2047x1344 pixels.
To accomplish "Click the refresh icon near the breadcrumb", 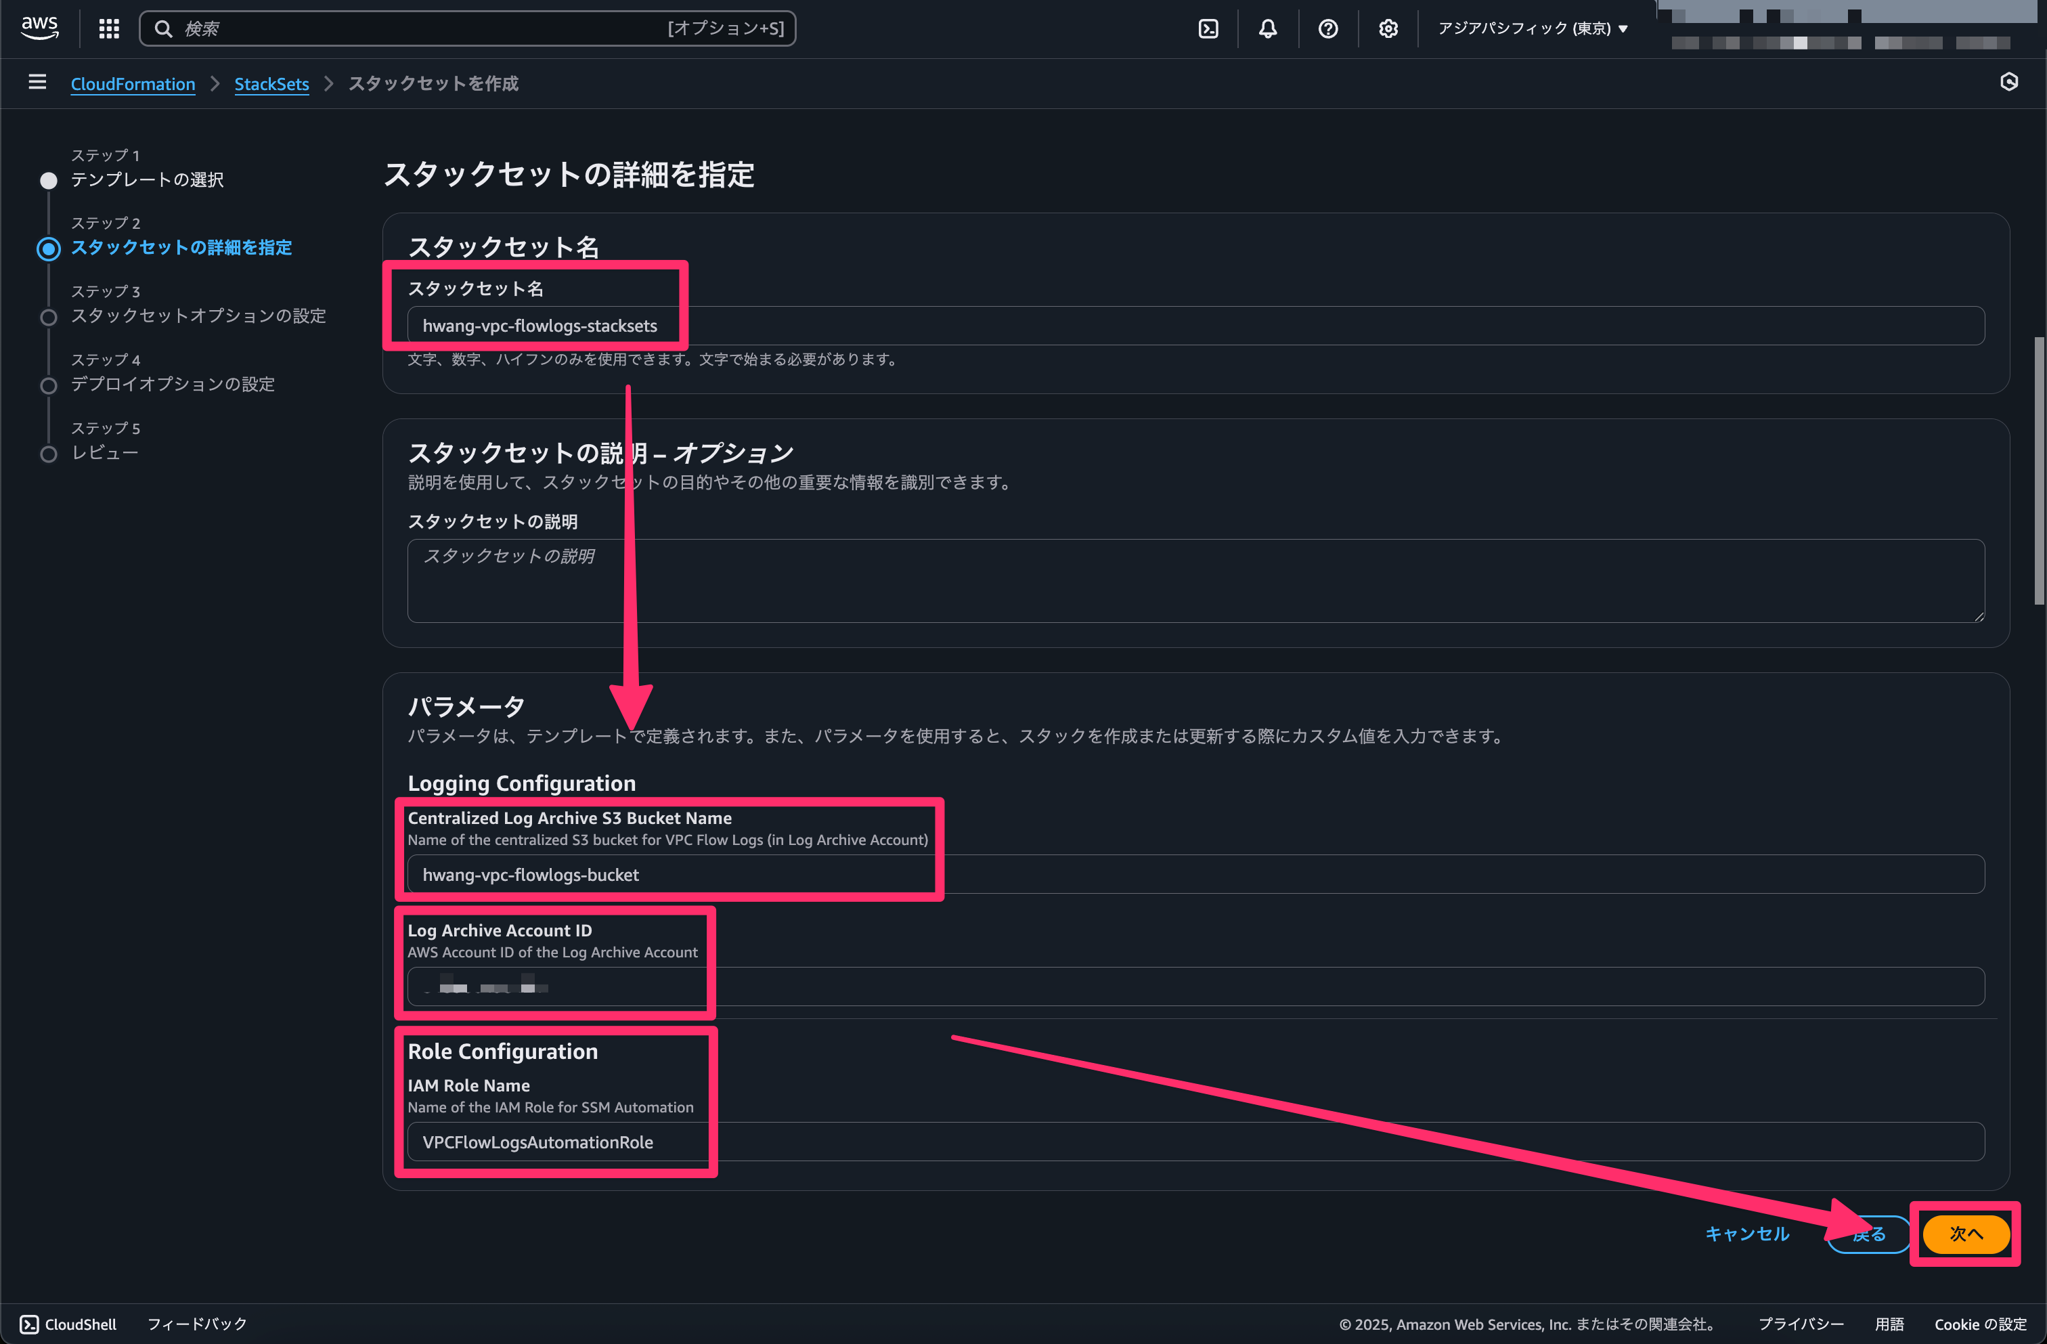I will tap(2010, 82).
